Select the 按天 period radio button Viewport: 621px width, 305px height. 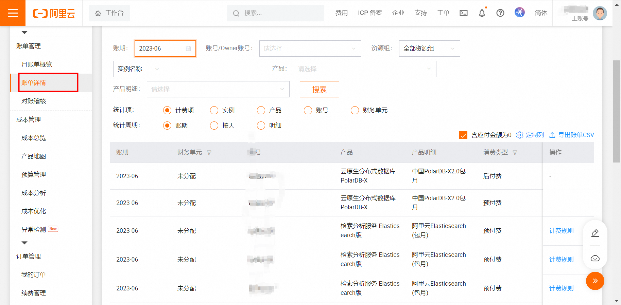(214, 126)
